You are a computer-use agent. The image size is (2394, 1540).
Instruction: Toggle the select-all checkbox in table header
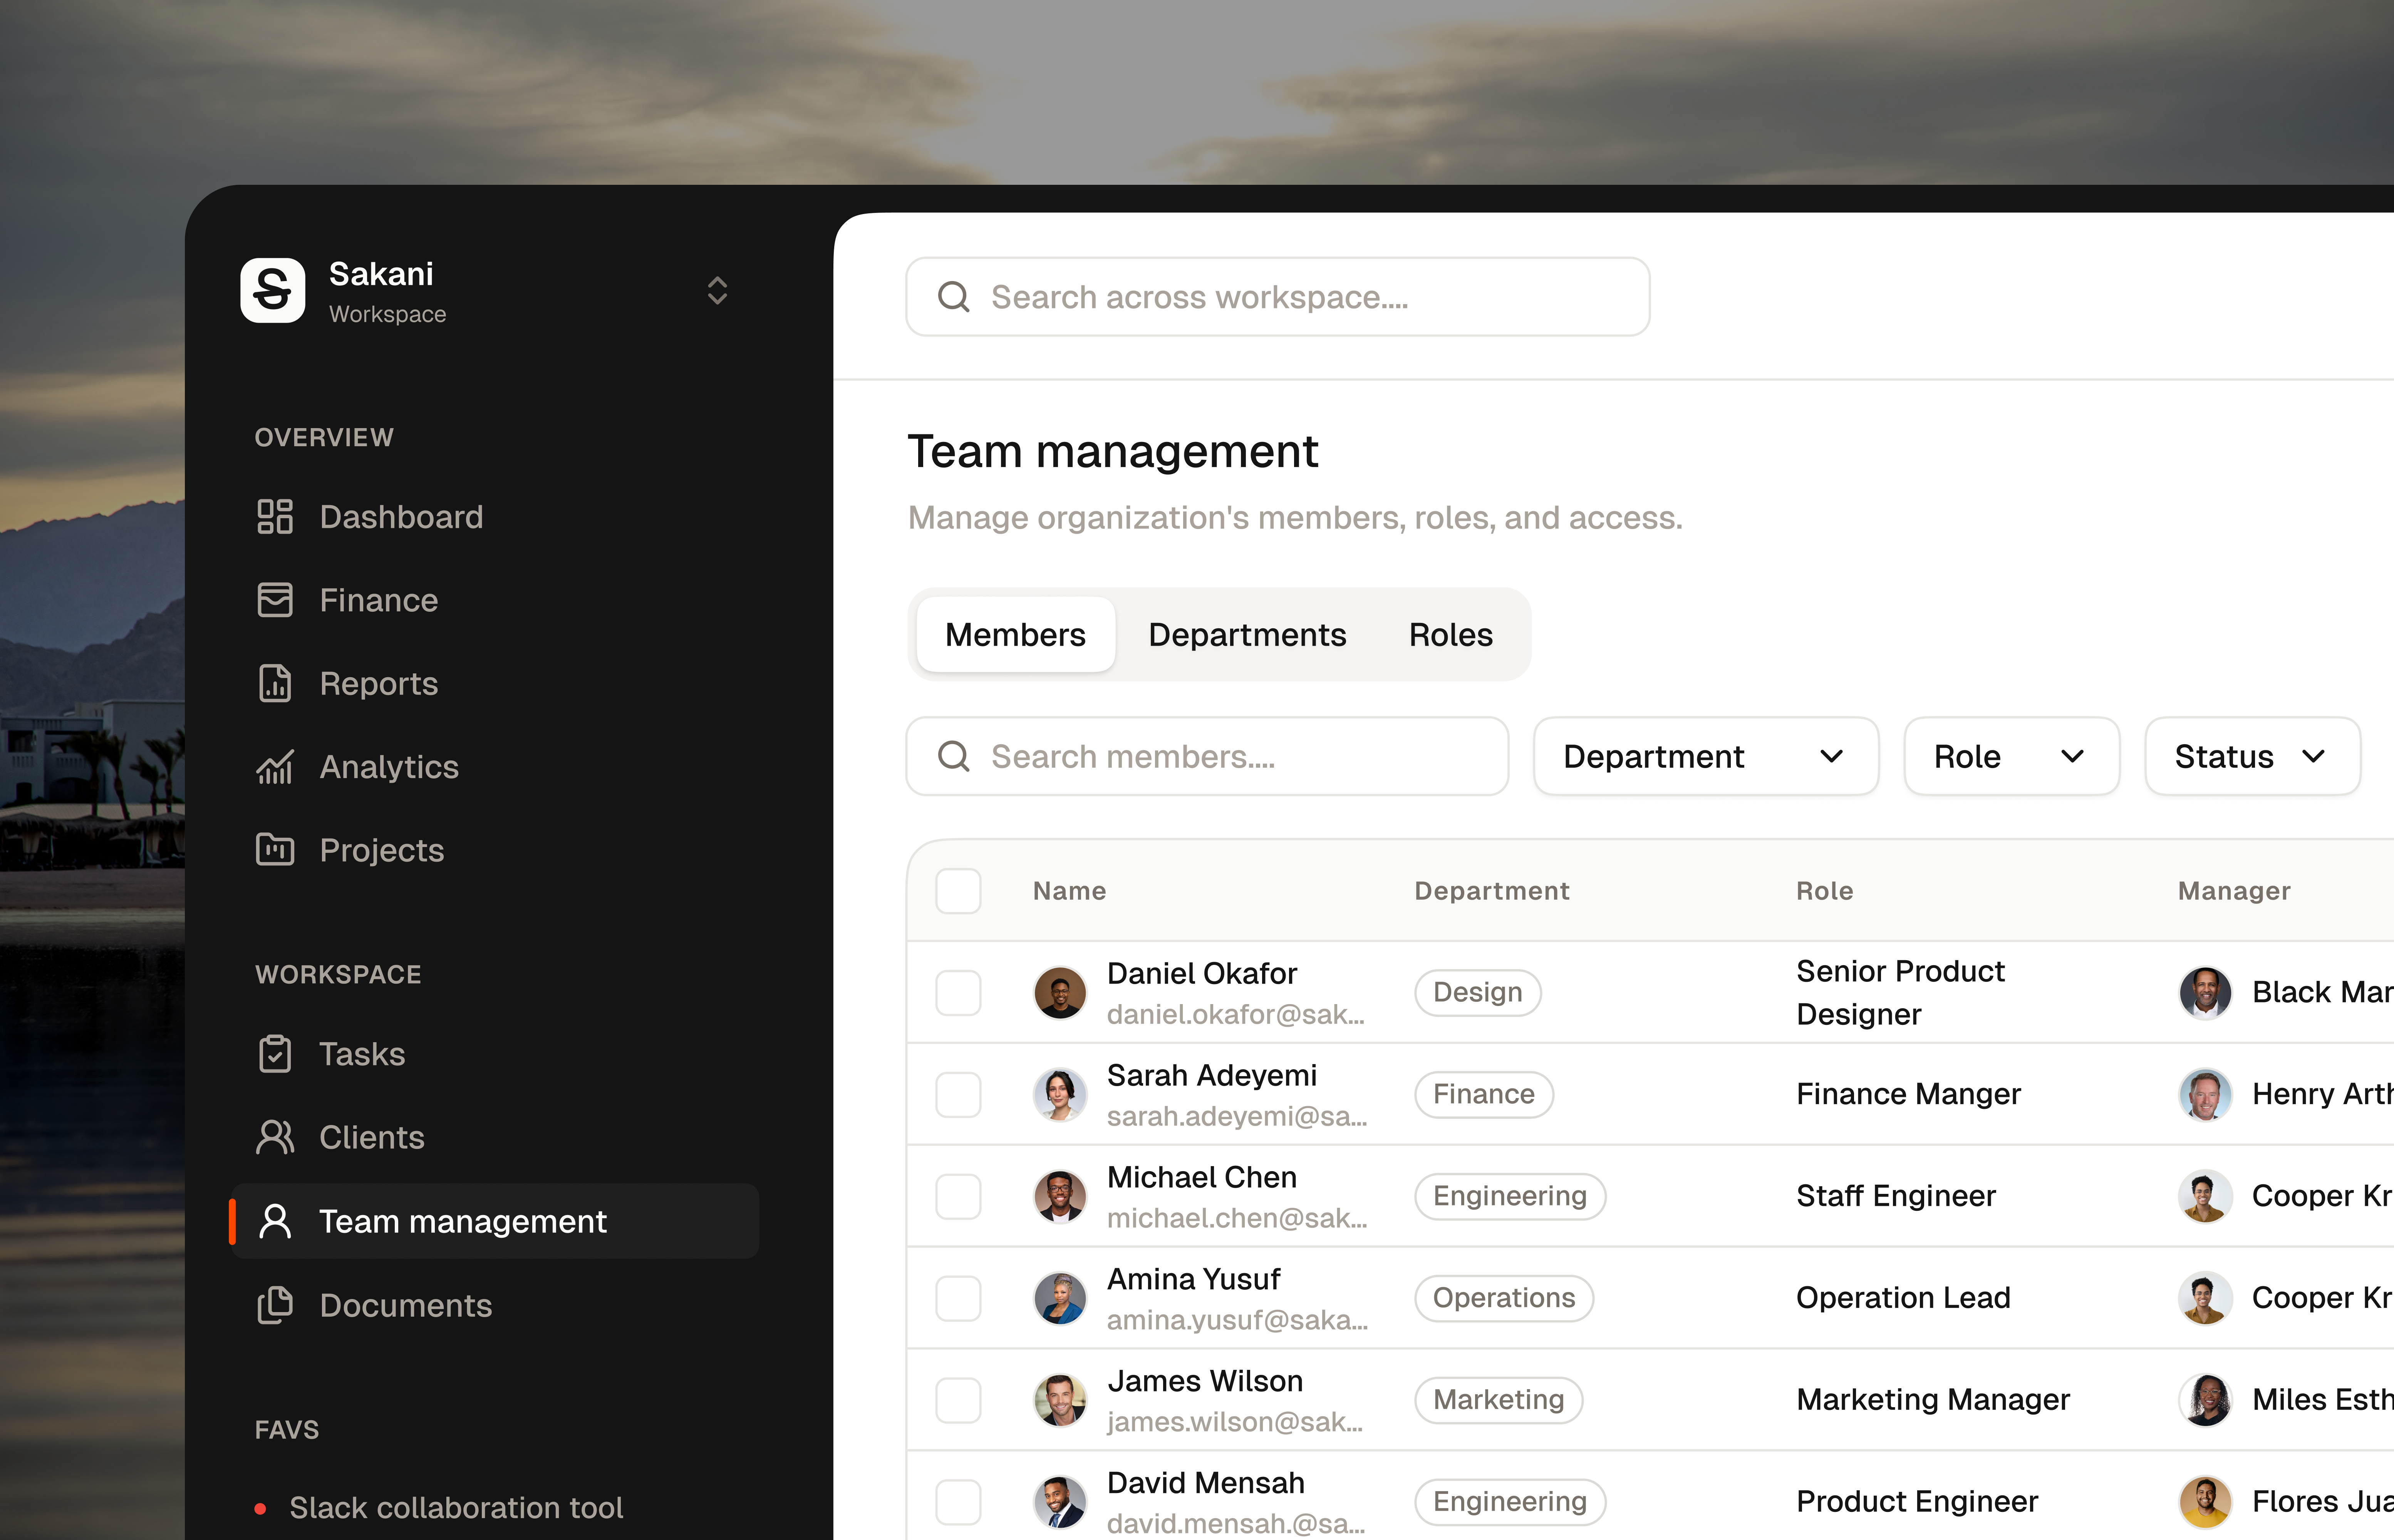point(957,891)
